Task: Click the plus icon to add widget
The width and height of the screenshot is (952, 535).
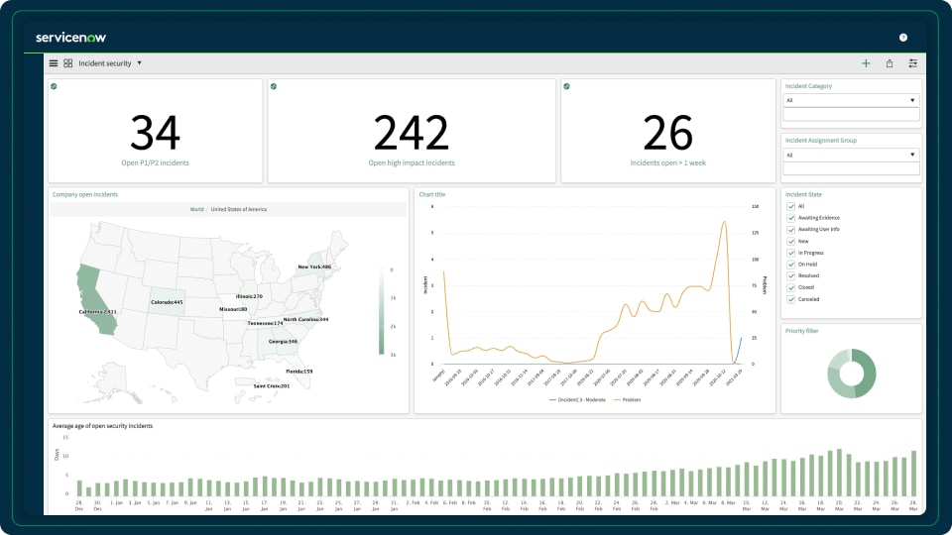Action: 866,63
